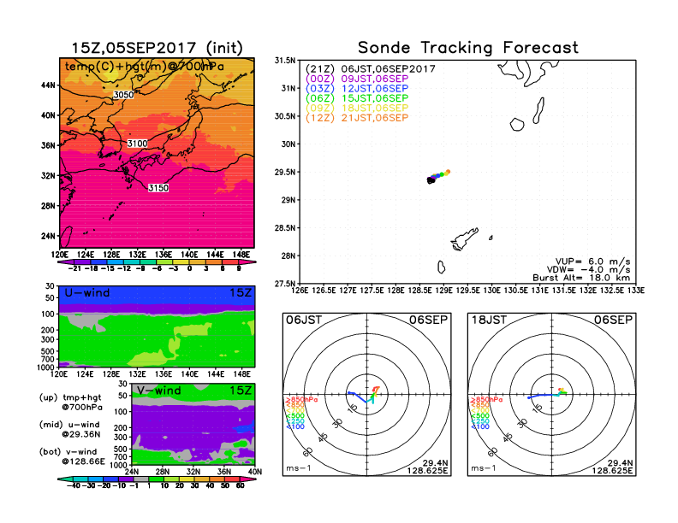Pick the purple swatch between -10 and -1 on wind colorbar
Image resolution: width=678 pixels, height=523 pixels.
coord(126,479)
